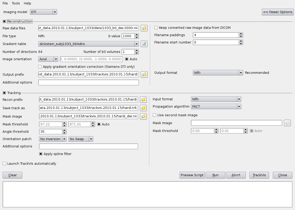Browse for Recon prefix folder icon

[x=143, y=100]
